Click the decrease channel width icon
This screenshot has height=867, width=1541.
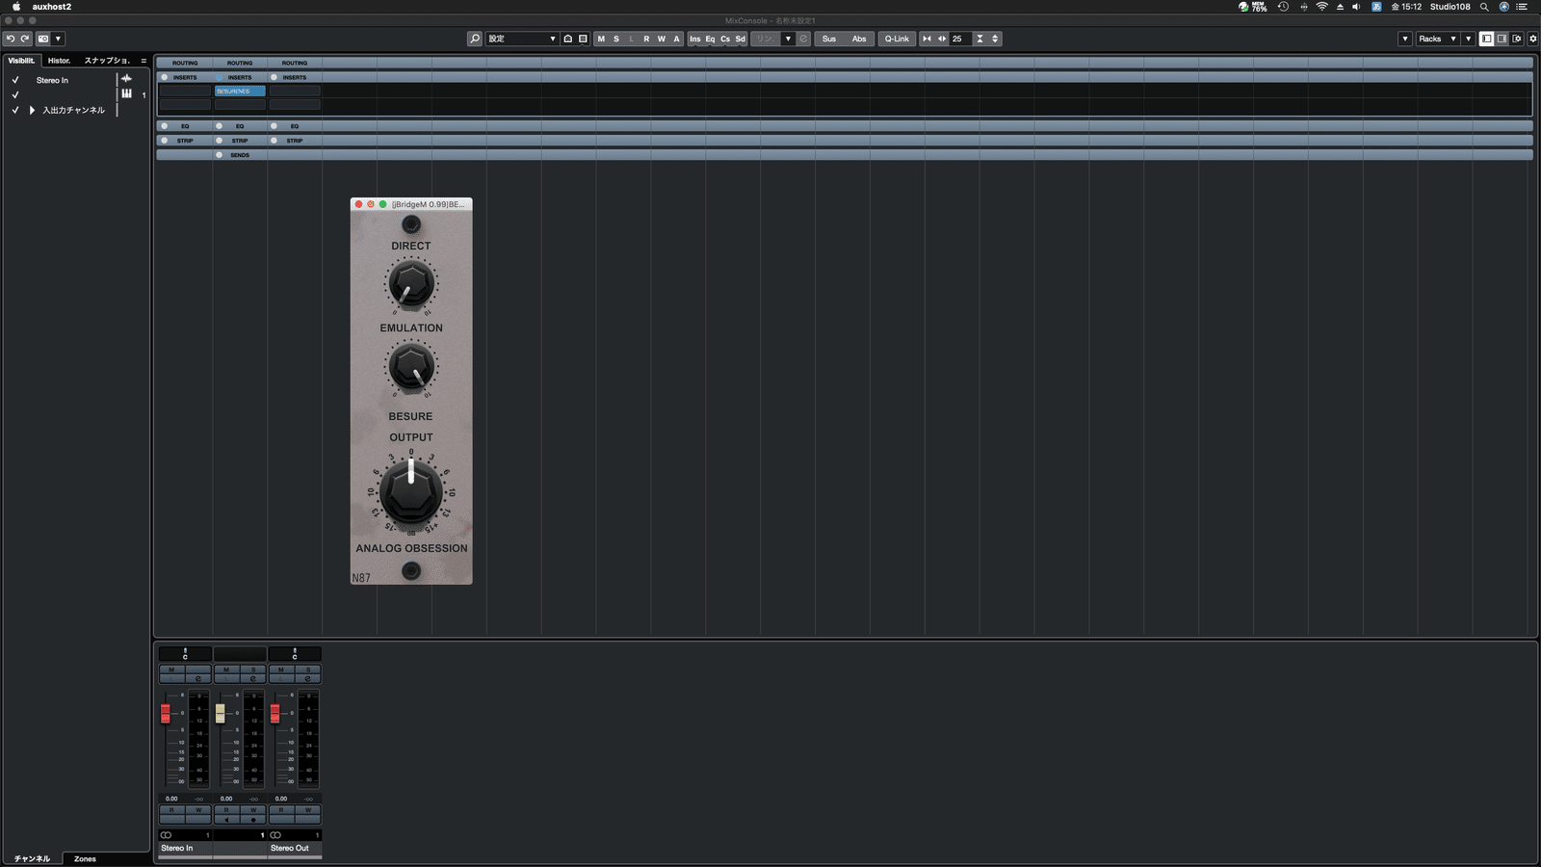point(927,39)
